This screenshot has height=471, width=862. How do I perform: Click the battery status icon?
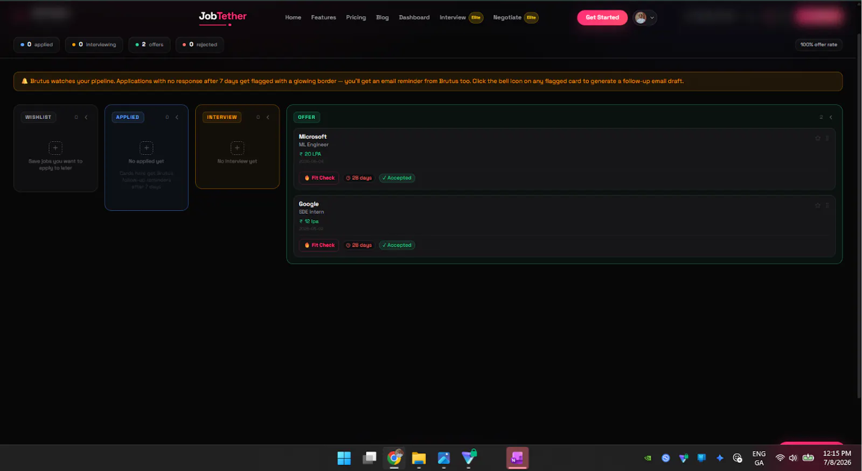tap(808, 458)
